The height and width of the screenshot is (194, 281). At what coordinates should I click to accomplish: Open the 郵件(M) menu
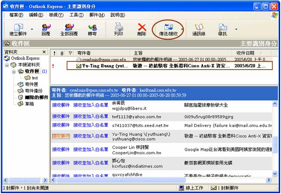point(97,15)
